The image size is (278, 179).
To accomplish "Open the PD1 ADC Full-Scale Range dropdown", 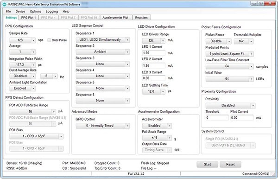I will [x=33, y=112].
